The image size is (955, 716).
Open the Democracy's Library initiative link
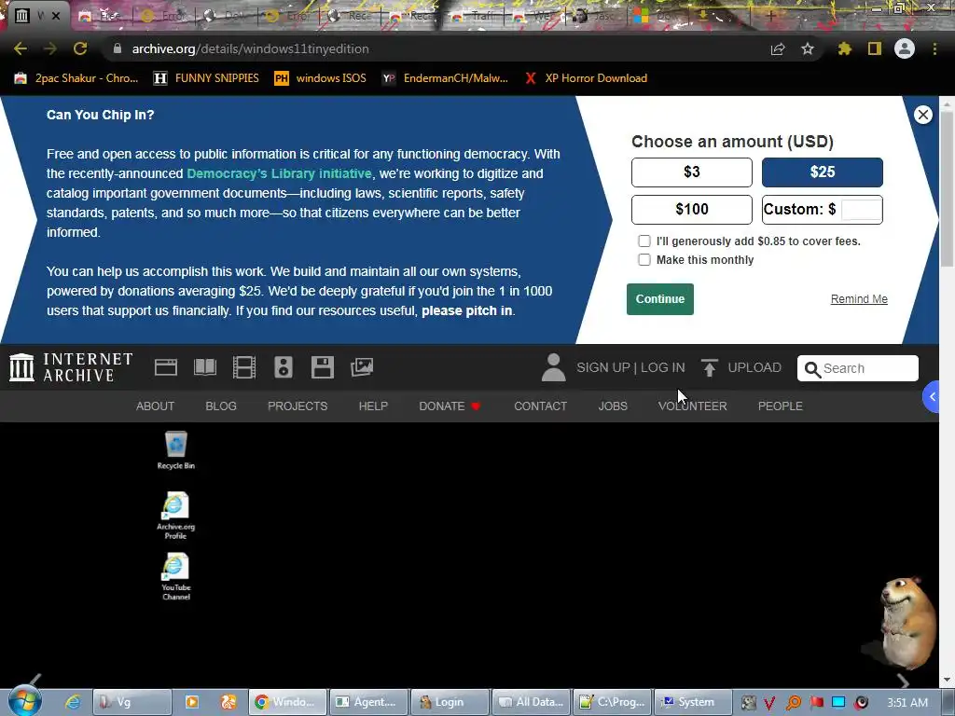(279, 173)
